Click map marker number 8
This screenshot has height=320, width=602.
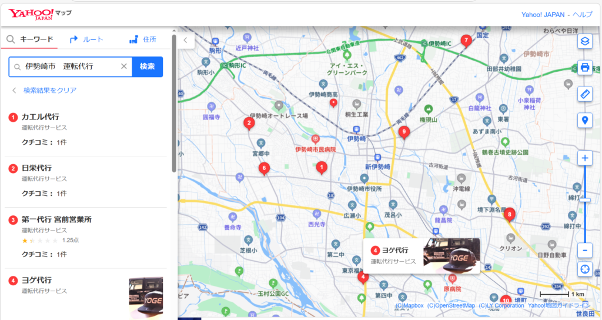[x=510, y=214]
